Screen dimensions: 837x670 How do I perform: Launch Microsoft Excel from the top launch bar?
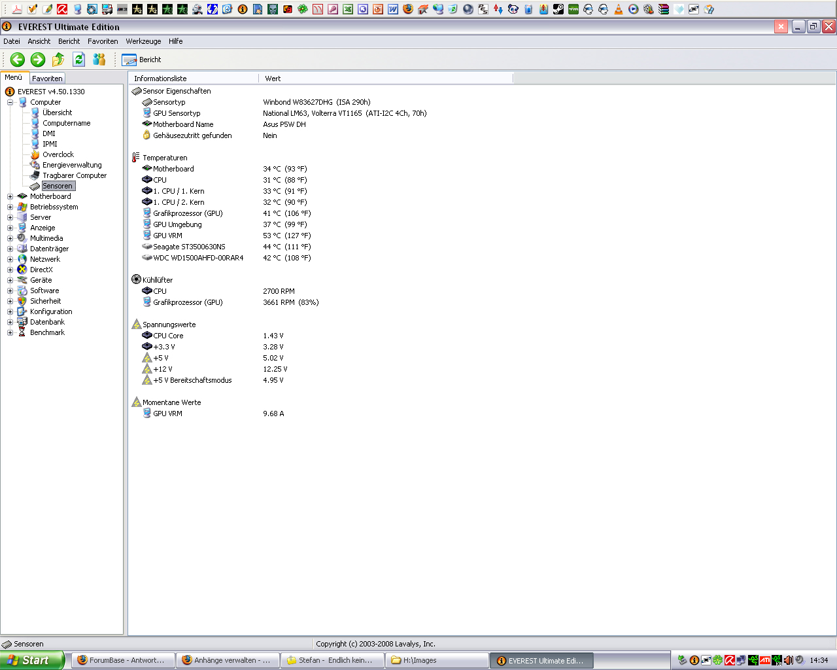click(348, 9)
